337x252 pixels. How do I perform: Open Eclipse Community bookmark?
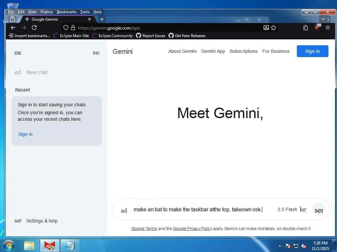click(x=113, y=35)
